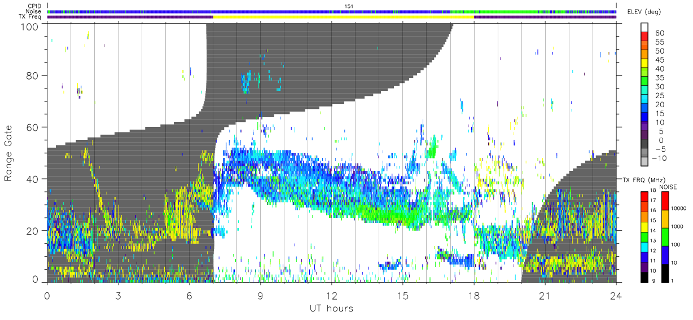Click tick label '80' on Range Gate axis
This screenshot has height=320, width=693.
[x=32, y=76]
